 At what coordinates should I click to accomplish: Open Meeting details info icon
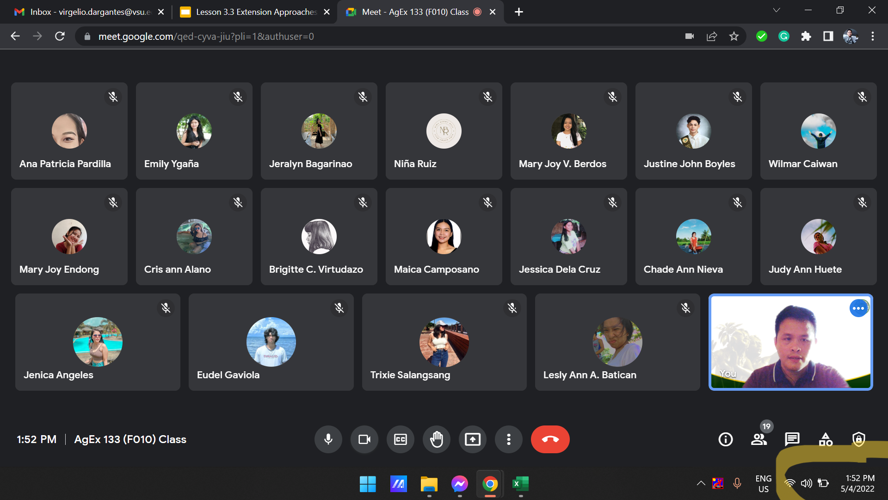click(x=725, y=439)
